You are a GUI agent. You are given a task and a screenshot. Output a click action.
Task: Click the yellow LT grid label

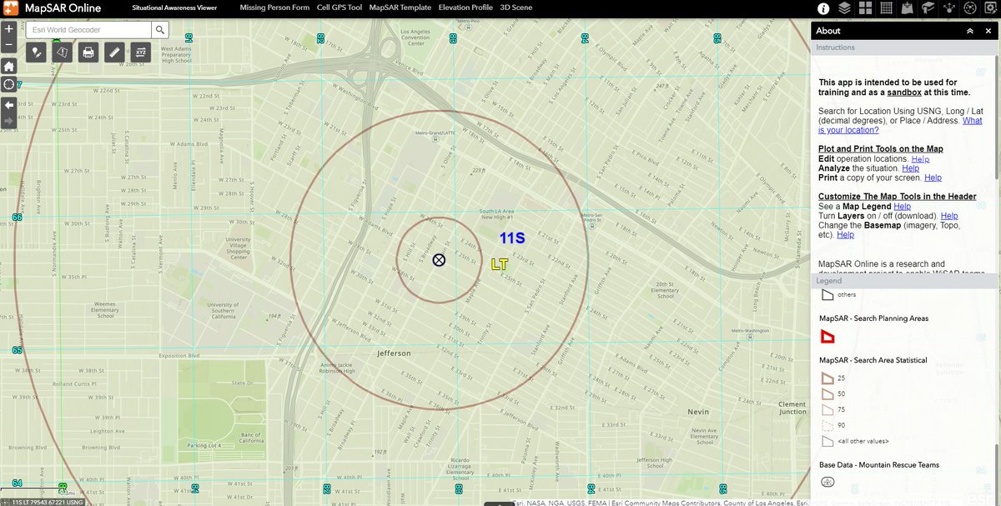[x=500, y=264]
